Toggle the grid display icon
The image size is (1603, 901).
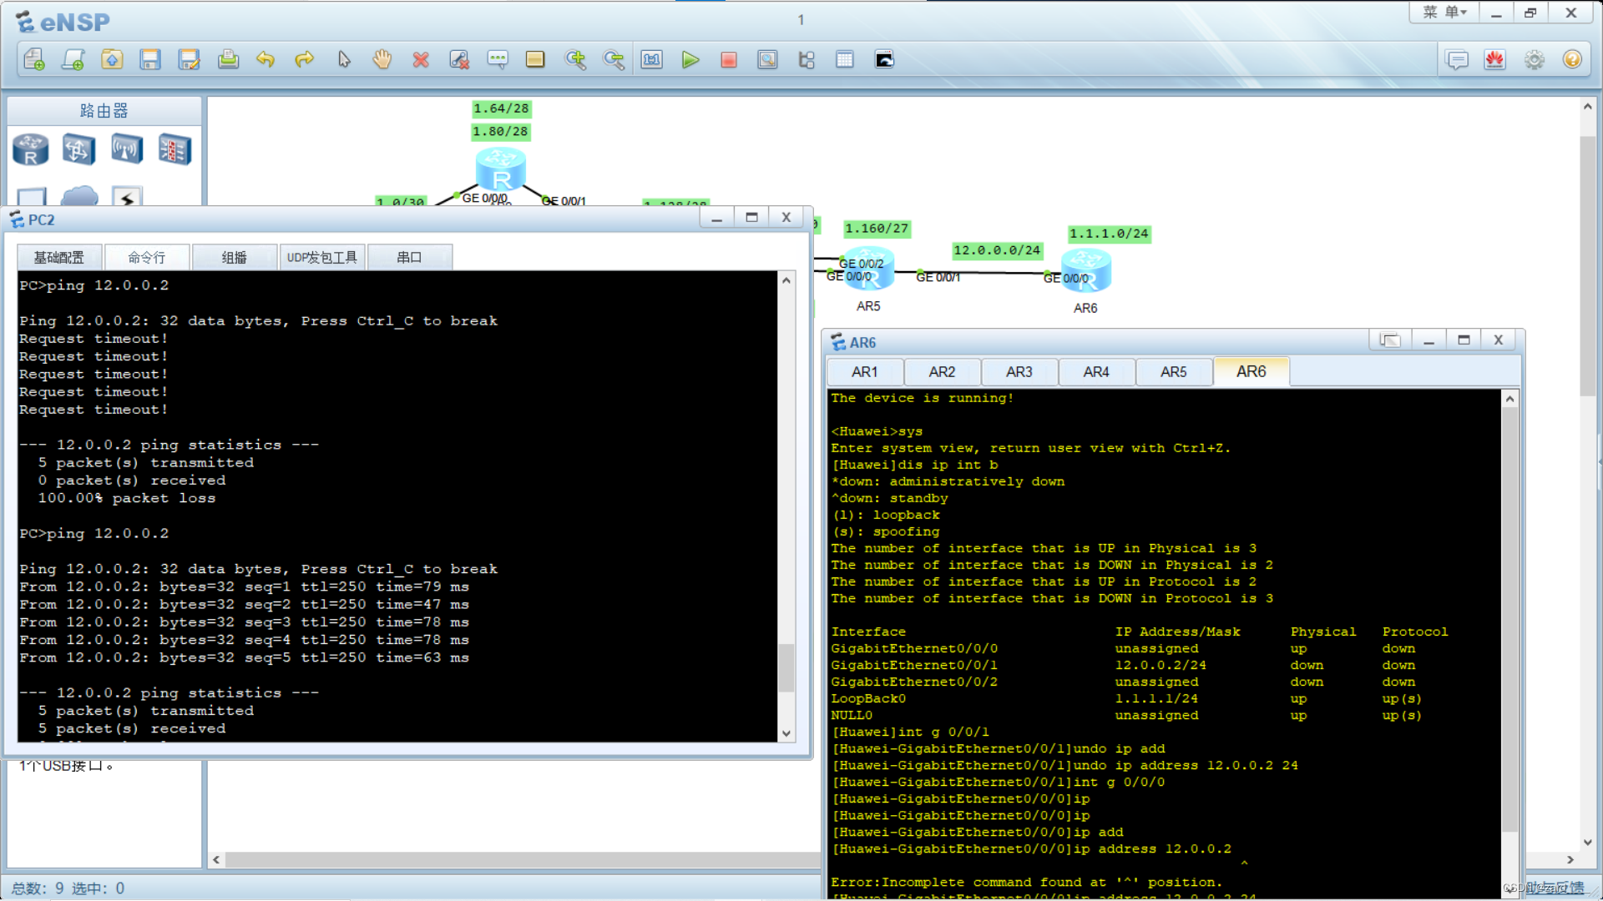click(x=845, y=59)
